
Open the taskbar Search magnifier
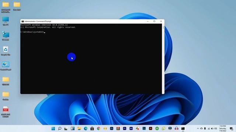pyautogui.click(x=60, y=128)
